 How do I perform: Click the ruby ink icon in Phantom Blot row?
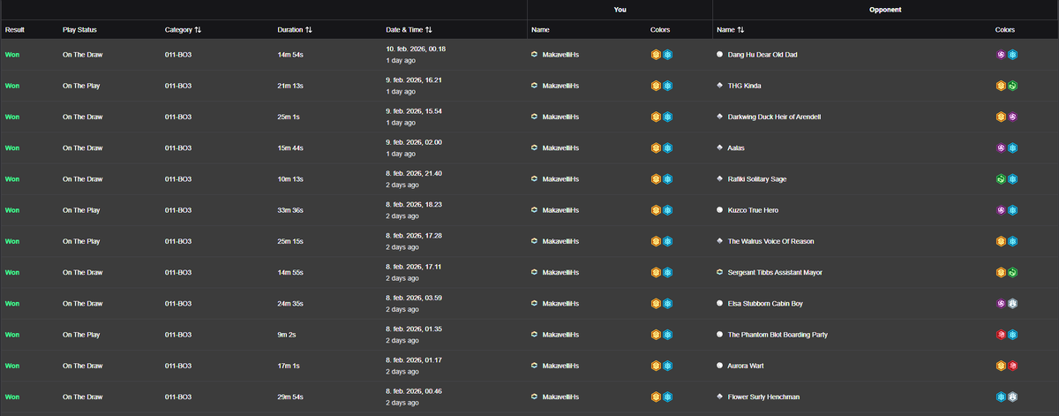1002,335
